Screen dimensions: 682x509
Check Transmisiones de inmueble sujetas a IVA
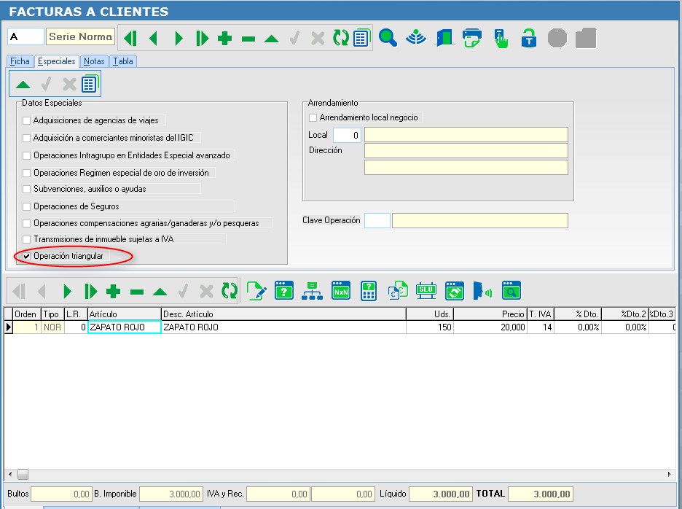point(26,239)
